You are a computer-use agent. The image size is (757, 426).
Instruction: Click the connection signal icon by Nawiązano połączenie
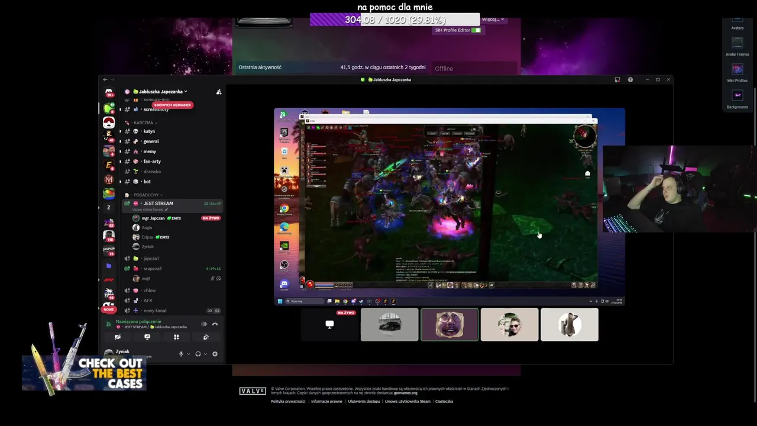point(108,324)
